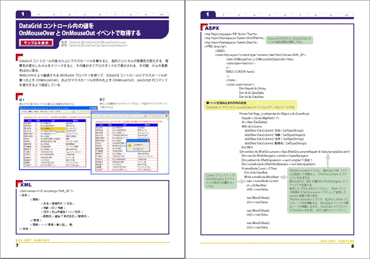370x259 pixels.
Task: Click the Page Language="VB" directive line
Action: click(231, 34)
